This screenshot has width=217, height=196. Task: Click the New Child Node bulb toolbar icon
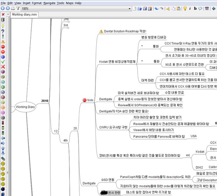[185, 9]
